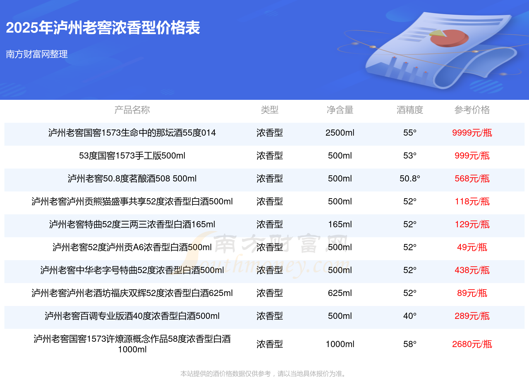Click '浓香型' in the 118元/瓶 row
529x387 pixels.
click(x=270, y=201)
